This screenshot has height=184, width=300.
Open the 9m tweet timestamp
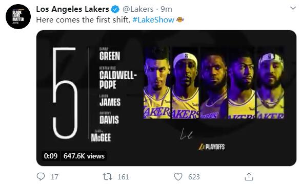166,9
